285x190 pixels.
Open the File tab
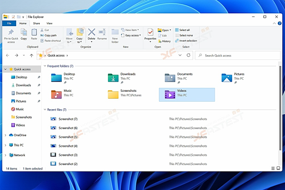point(9,23)
